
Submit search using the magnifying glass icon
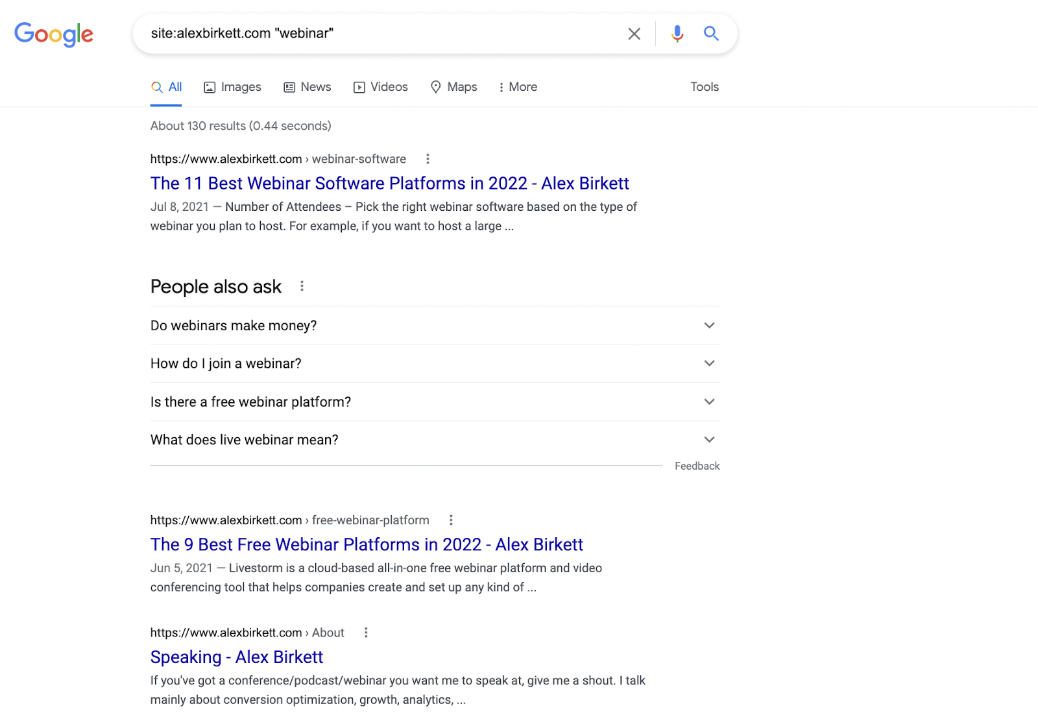point(712,34)
